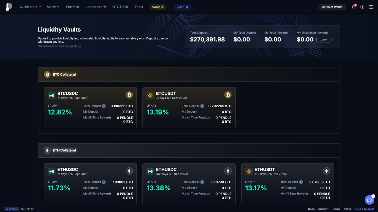Viewport: 378px width, 212px height.
Task: Click the 11.73% LP APY value
Action: [59, 188]
